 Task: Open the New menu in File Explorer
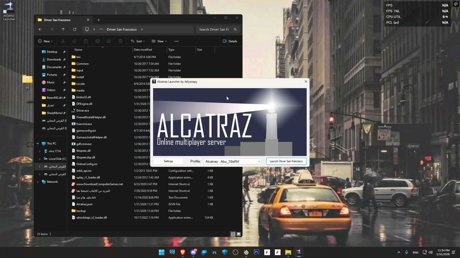coord(45,41)
